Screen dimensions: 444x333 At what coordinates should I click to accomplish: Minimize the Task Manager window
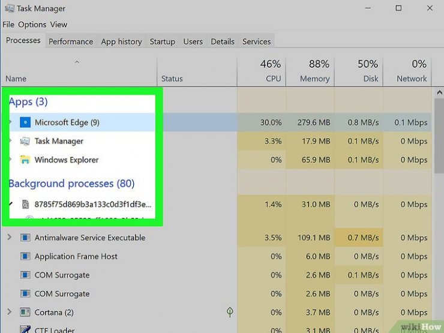pyautogui.click(x=368, y=8)
